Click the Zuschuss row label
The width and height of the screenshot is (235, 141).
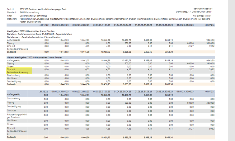tap(12, 110)
